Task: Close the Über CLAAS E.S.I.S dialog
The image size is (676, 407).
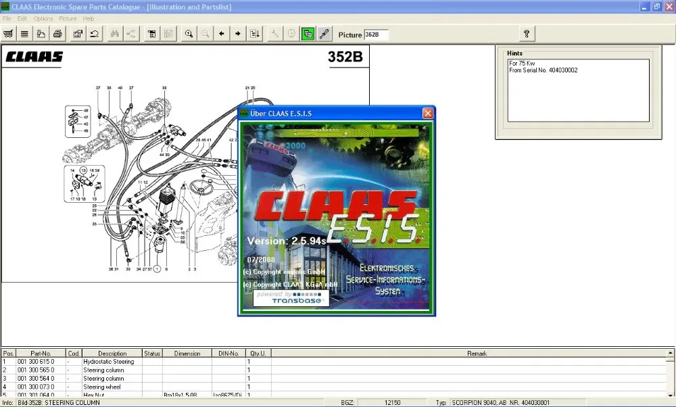Action: click(x=427, y=113)
